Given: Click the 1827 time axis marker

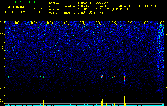Looking at the screenshot, I should point(114,23).
